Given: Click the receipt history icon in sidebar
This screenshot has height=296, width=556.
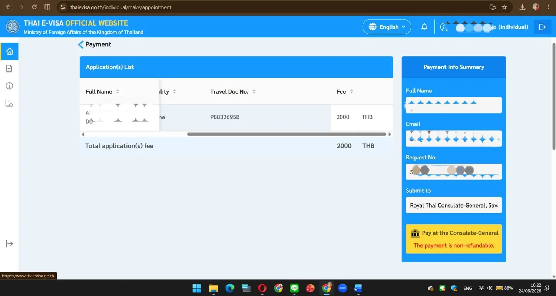Looking at the screenshot, I should pos(9,103).
